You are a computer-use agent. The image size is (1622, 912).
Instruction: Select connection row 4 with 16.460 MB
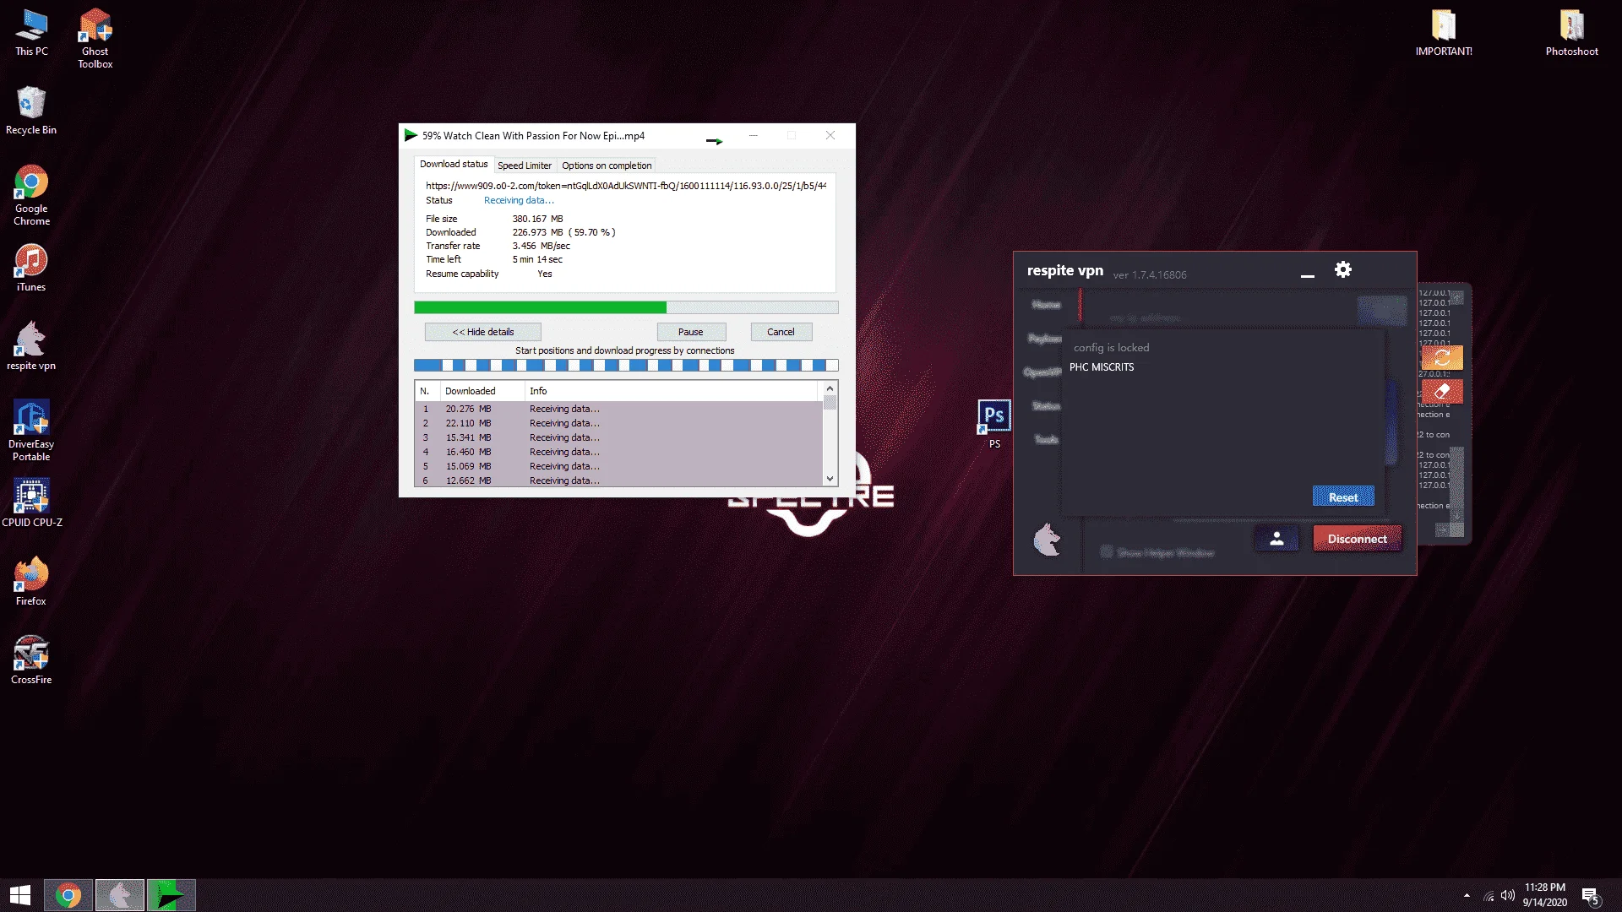tap(618, 452)
